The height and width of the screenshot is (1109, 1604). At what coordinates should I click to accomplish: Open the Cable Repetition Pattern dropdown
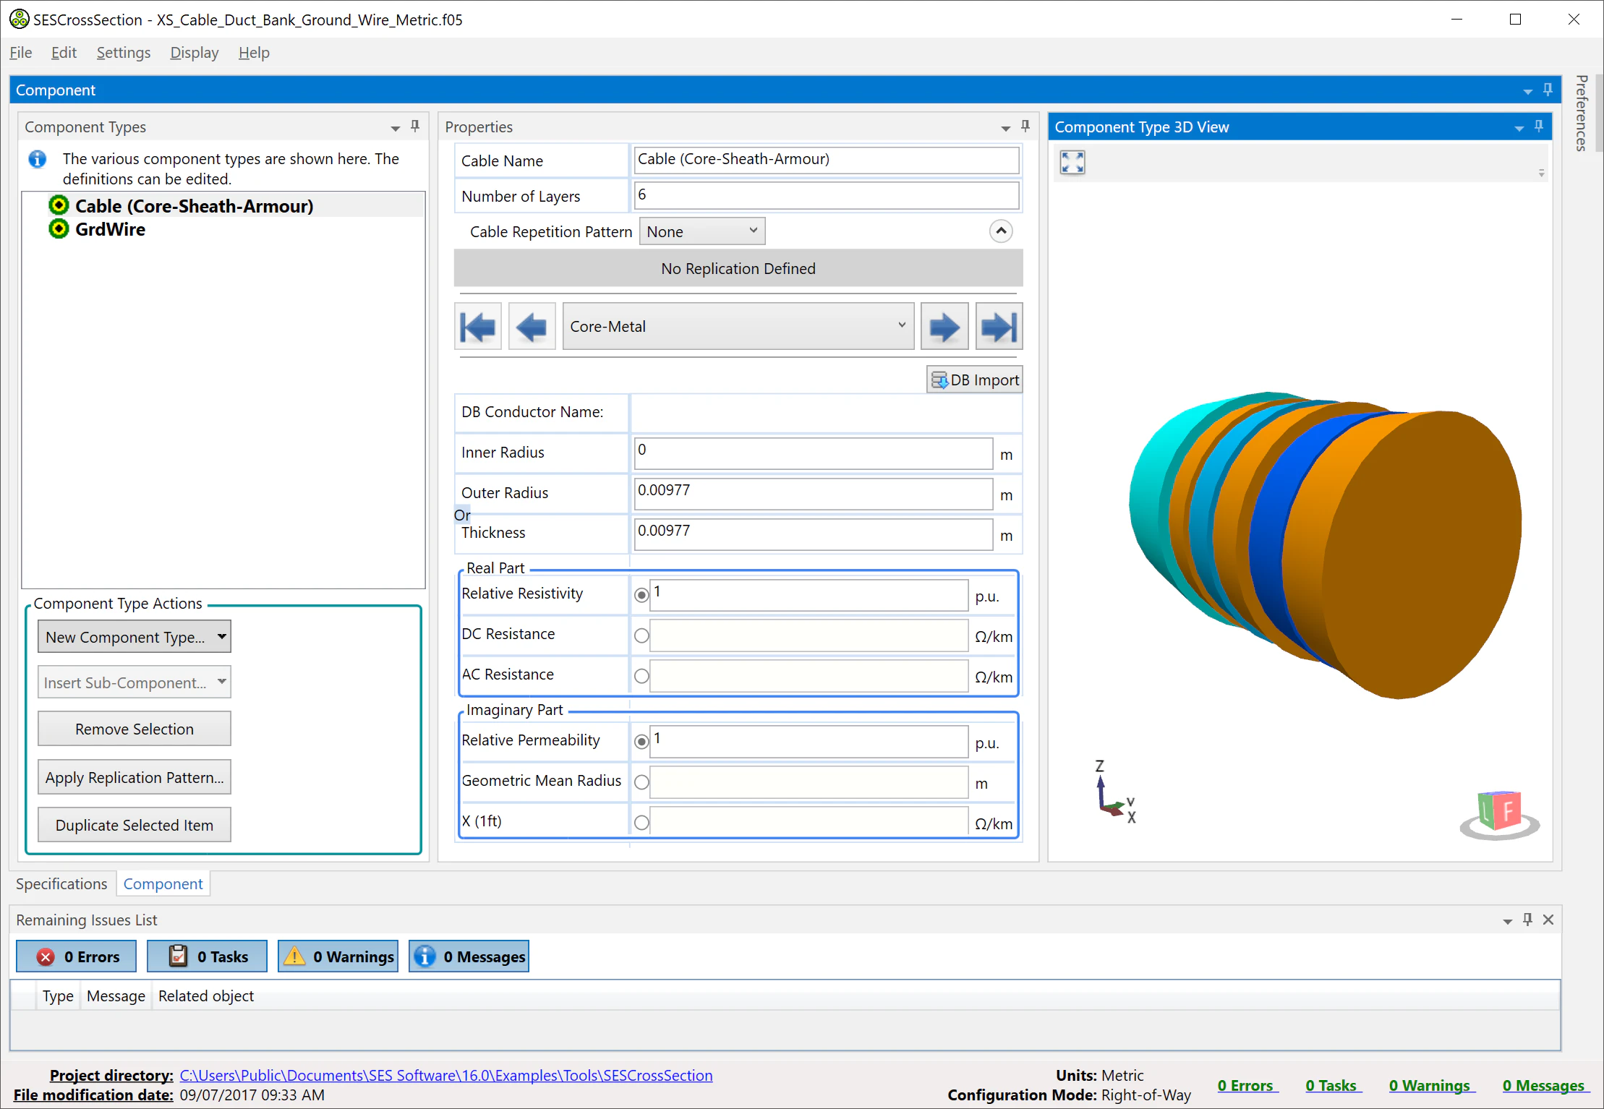[x=701, y=231]
